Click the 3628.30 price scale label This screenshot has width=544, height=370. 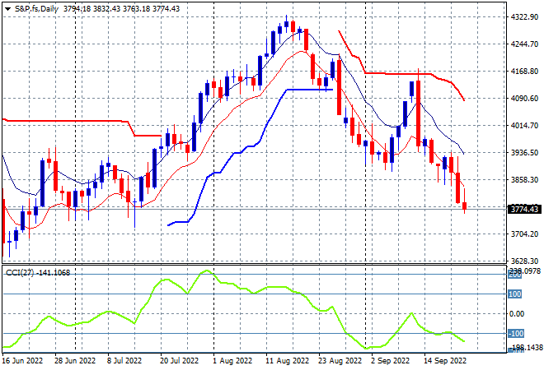coord(524,261)
